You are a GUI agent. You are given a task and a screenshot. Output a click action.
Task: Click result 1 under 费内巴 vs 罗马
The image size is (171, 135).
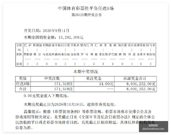(x=84, y=64)
